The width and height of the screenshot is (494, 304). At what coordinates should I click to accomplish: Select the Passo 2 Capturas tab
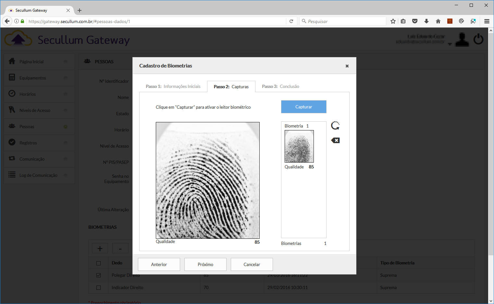(x=231, y=87)
